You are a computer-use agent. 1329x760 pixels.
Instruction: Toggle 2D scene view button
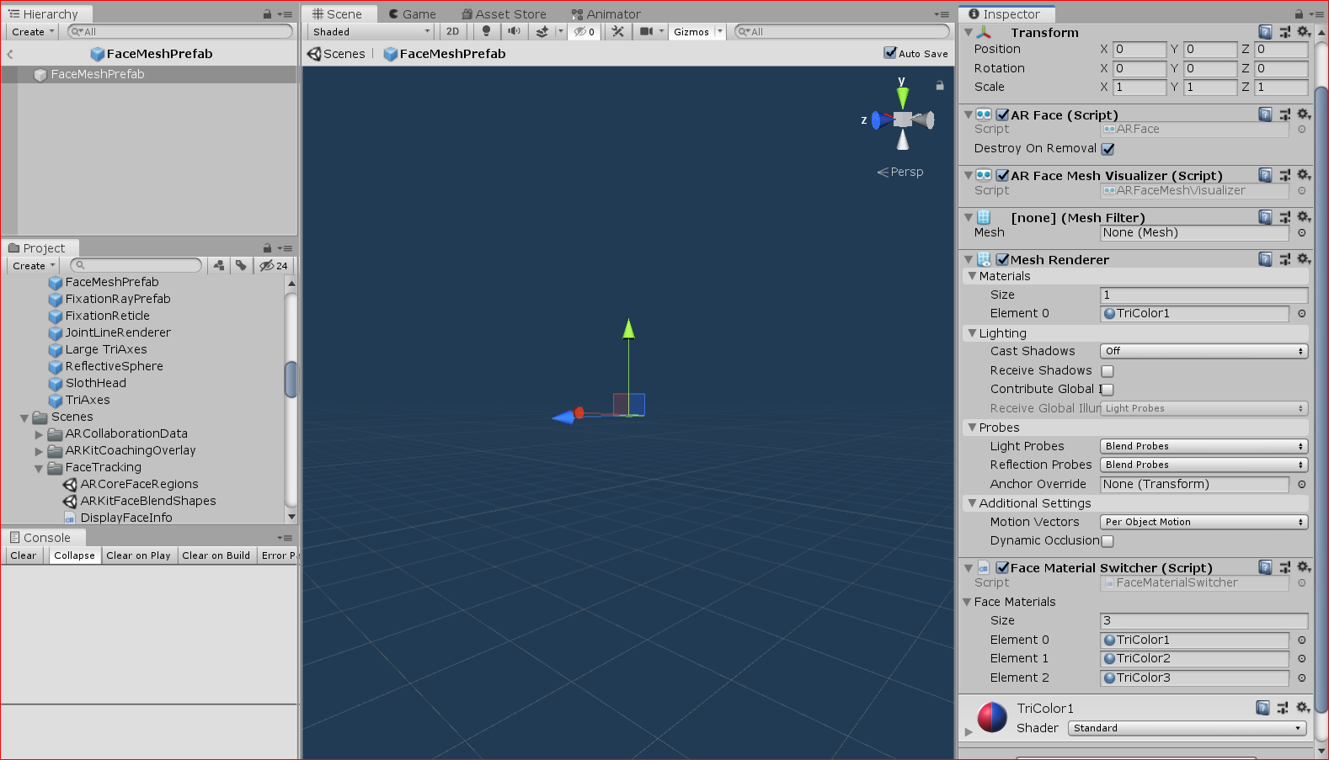tap(453, 31)
